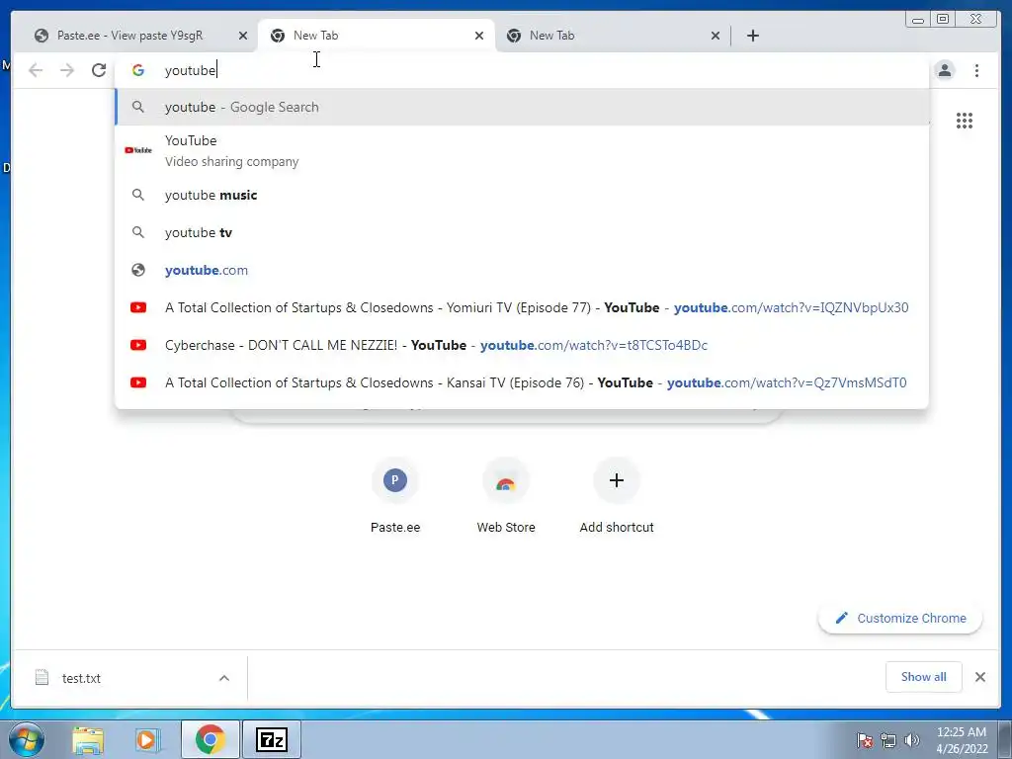Pick the 'youtube tv' suggestion
Image resolution: width=1012 pixels, height=759 pixels.
tap(522, 232)
